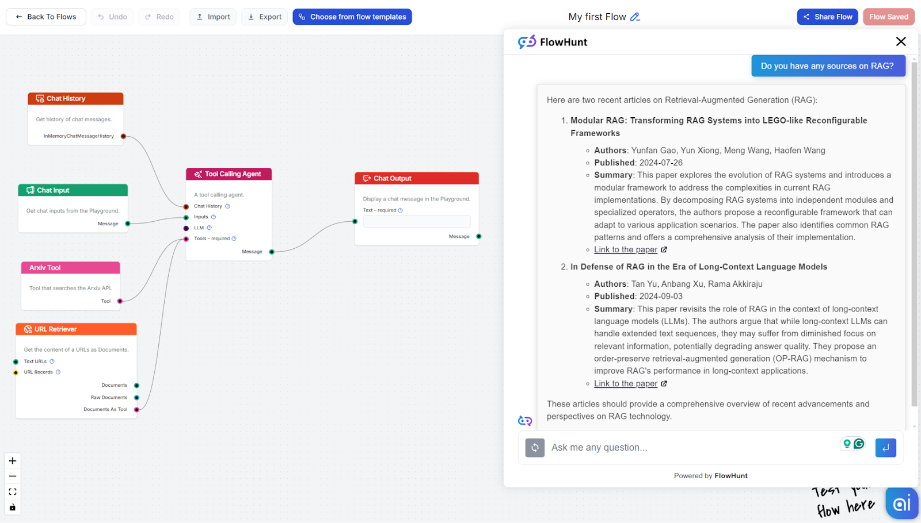Select the Tool Calling Agent node title
This screenshot has height=523, width=921.
(233, 174)
